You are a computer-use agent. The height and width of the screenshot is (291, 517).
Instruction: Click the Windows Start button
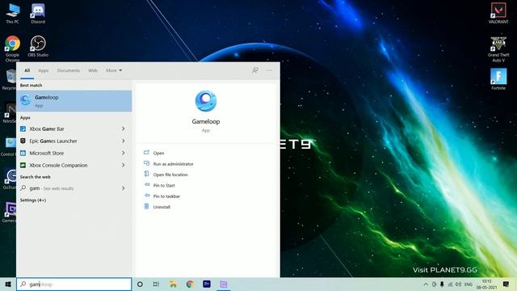click(8, 284)
